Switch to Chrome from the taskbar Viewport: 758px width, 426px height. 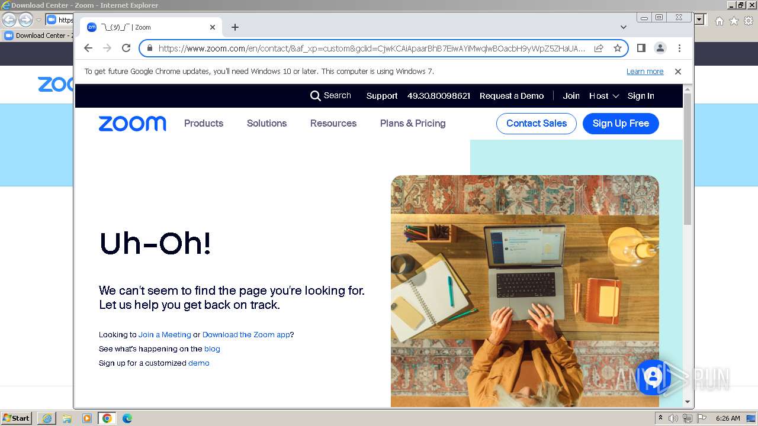(x=107, y=418)
